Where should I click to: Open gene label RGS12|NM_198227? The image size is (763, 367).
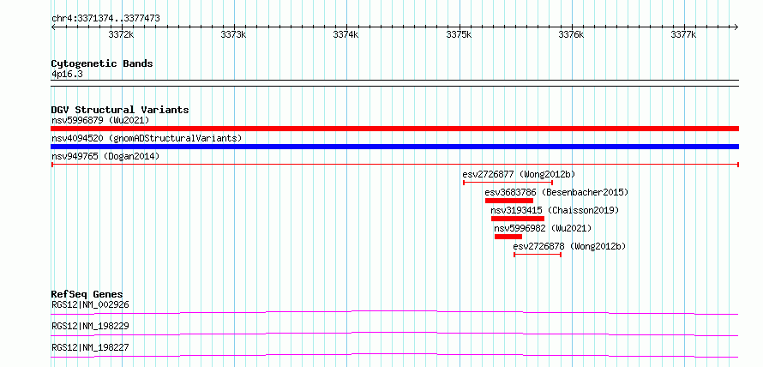point(90,347)
